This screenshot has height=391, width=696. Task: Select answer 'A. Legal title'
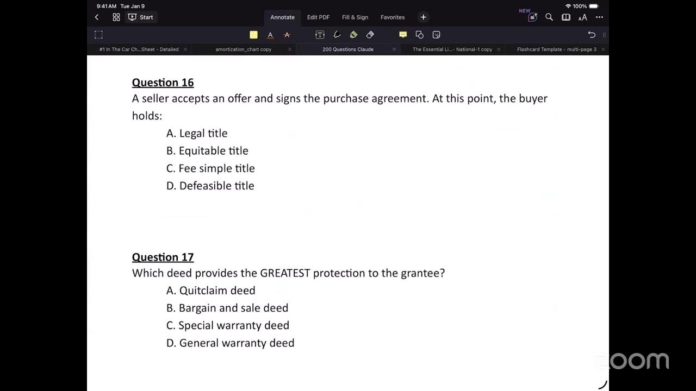197,133
